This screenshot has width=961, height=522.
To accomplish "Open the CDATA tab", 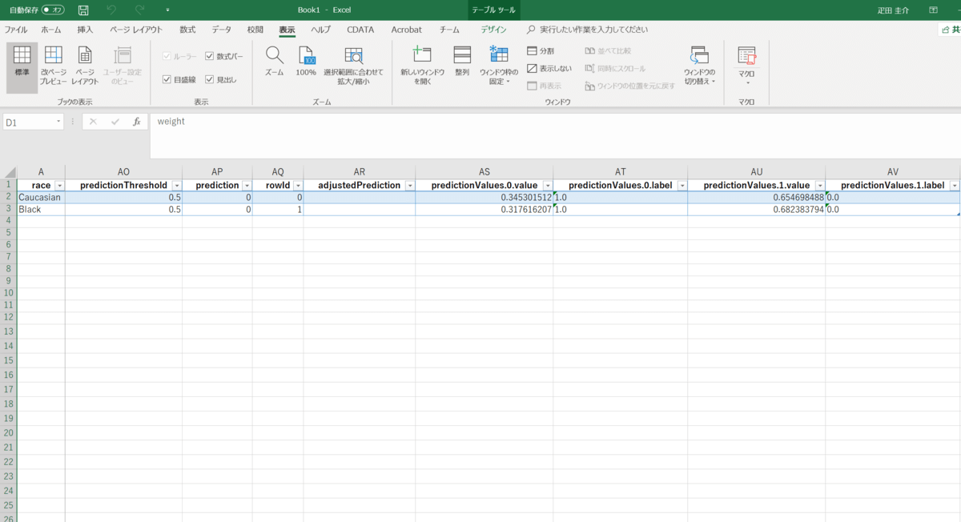I will click(360, 30).
